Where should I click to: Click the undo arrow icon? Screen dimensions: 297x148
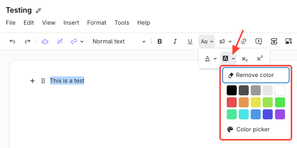[12, 41]
